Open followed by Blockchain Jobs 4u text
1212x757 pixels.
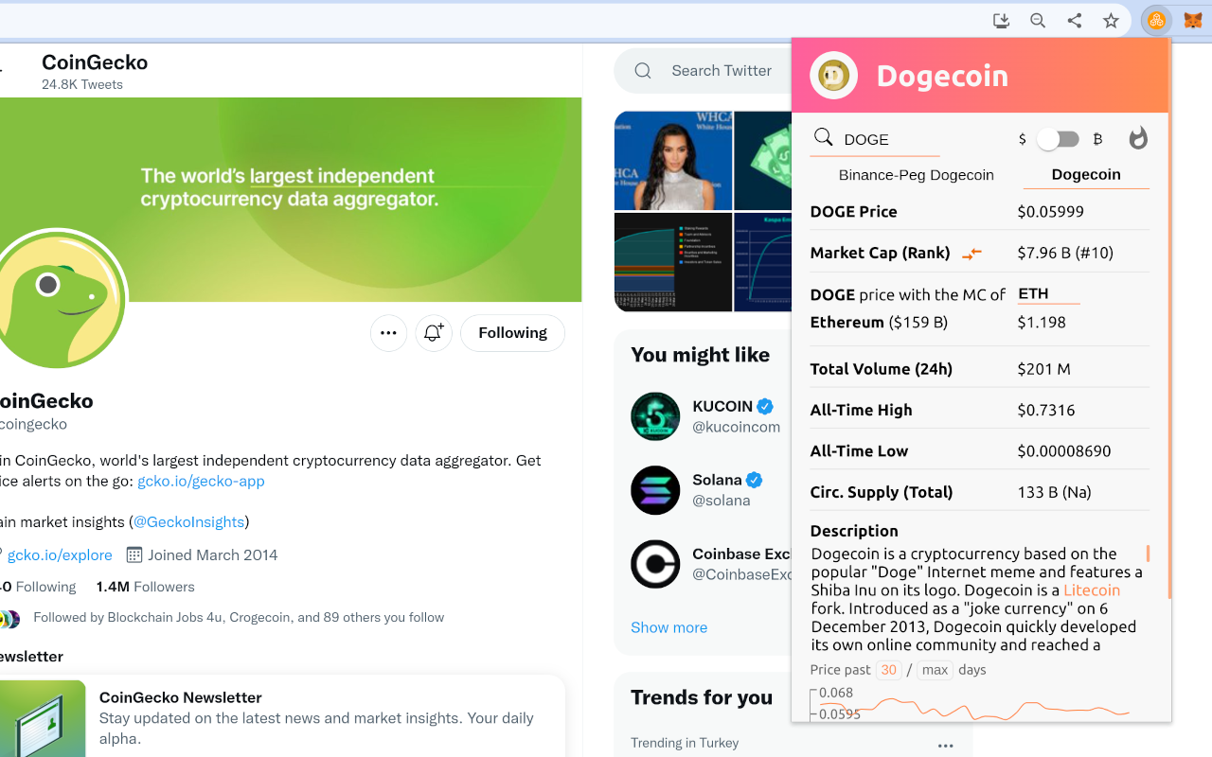(239, 617)
